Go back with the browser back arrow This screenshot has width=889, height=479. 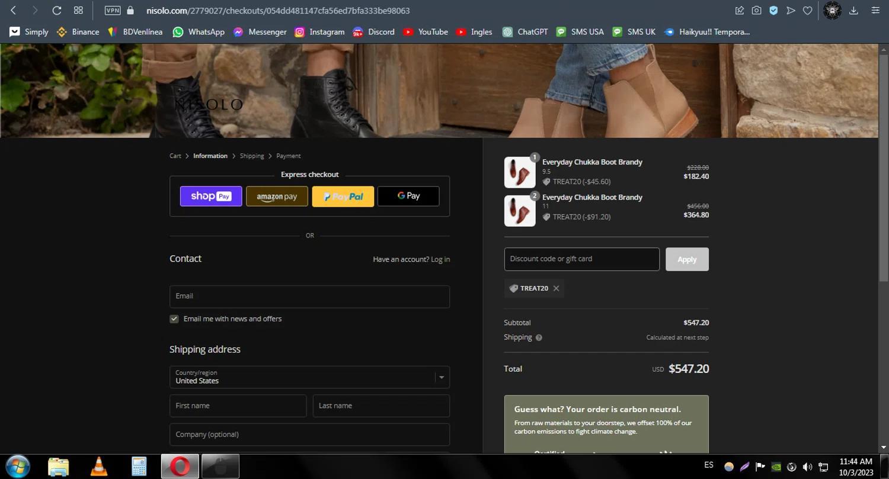click(13, 10)
